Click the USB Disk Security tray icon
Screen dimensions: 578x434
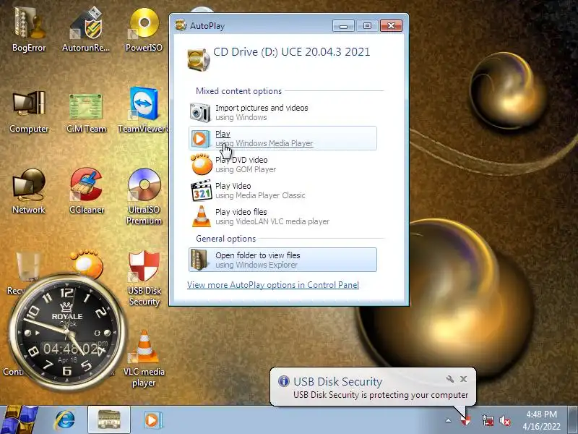click(x=466, y=420)
